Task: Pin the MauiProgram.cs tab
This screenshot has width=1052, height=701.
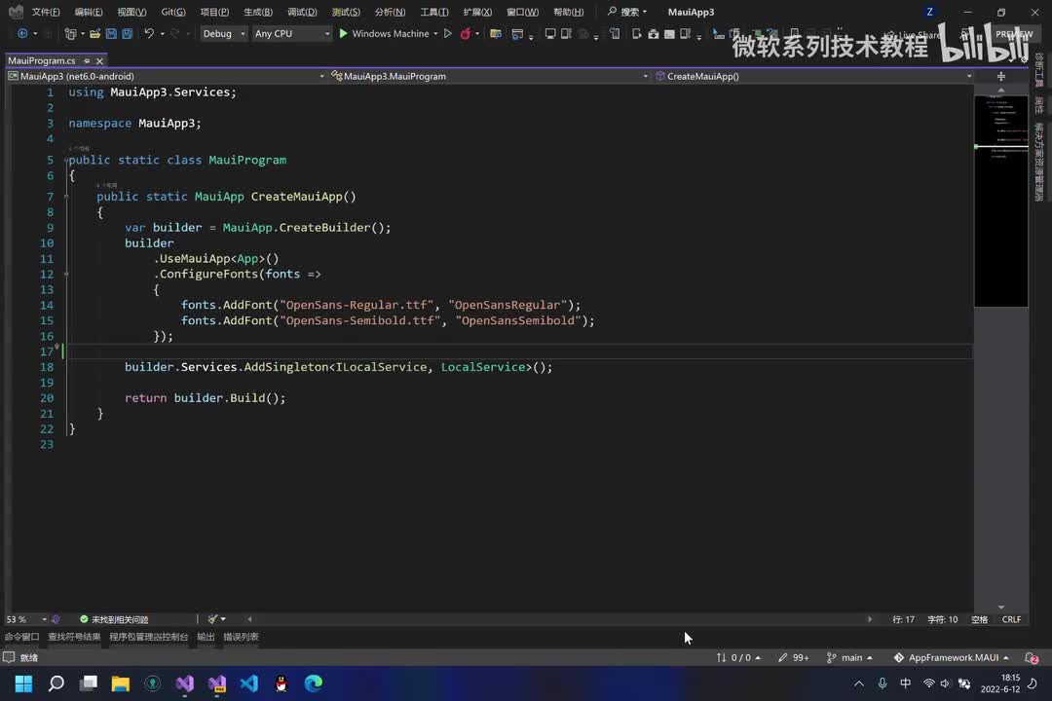Action: point(87,61)
